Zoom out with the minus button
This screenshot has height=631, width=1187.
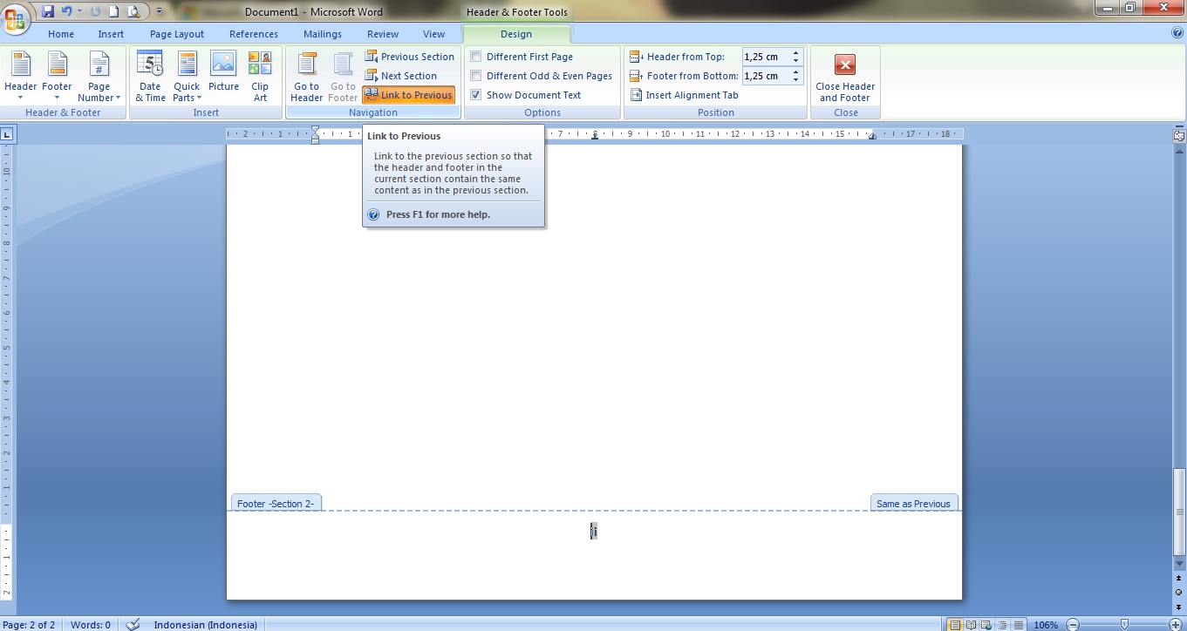tap(1073, 625)
